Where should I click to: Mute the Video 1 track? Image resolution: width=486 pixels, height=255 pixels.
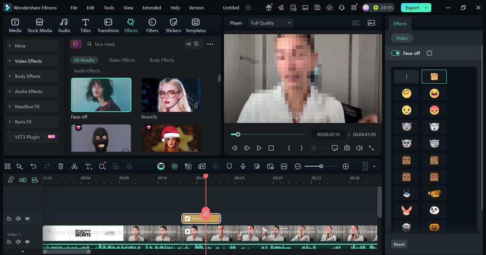click(x=18, y=242)
